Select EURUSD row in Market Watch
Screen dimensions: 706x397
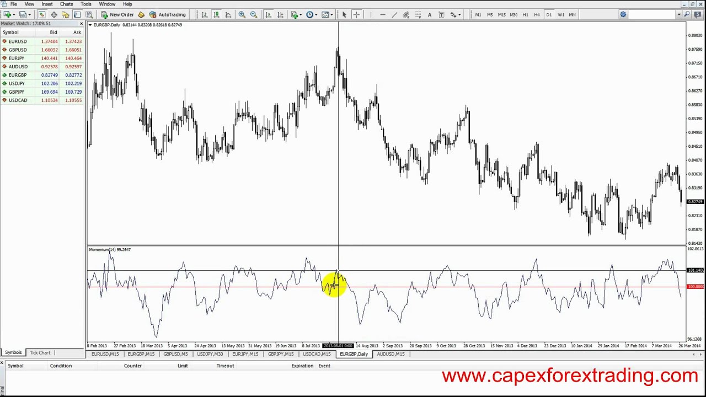(x=42, y=41)
